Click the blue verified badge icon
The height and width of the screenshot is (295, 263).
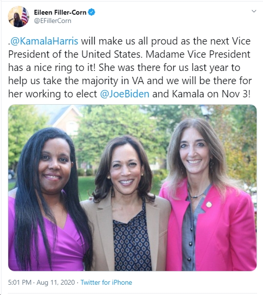click(92, 12)
